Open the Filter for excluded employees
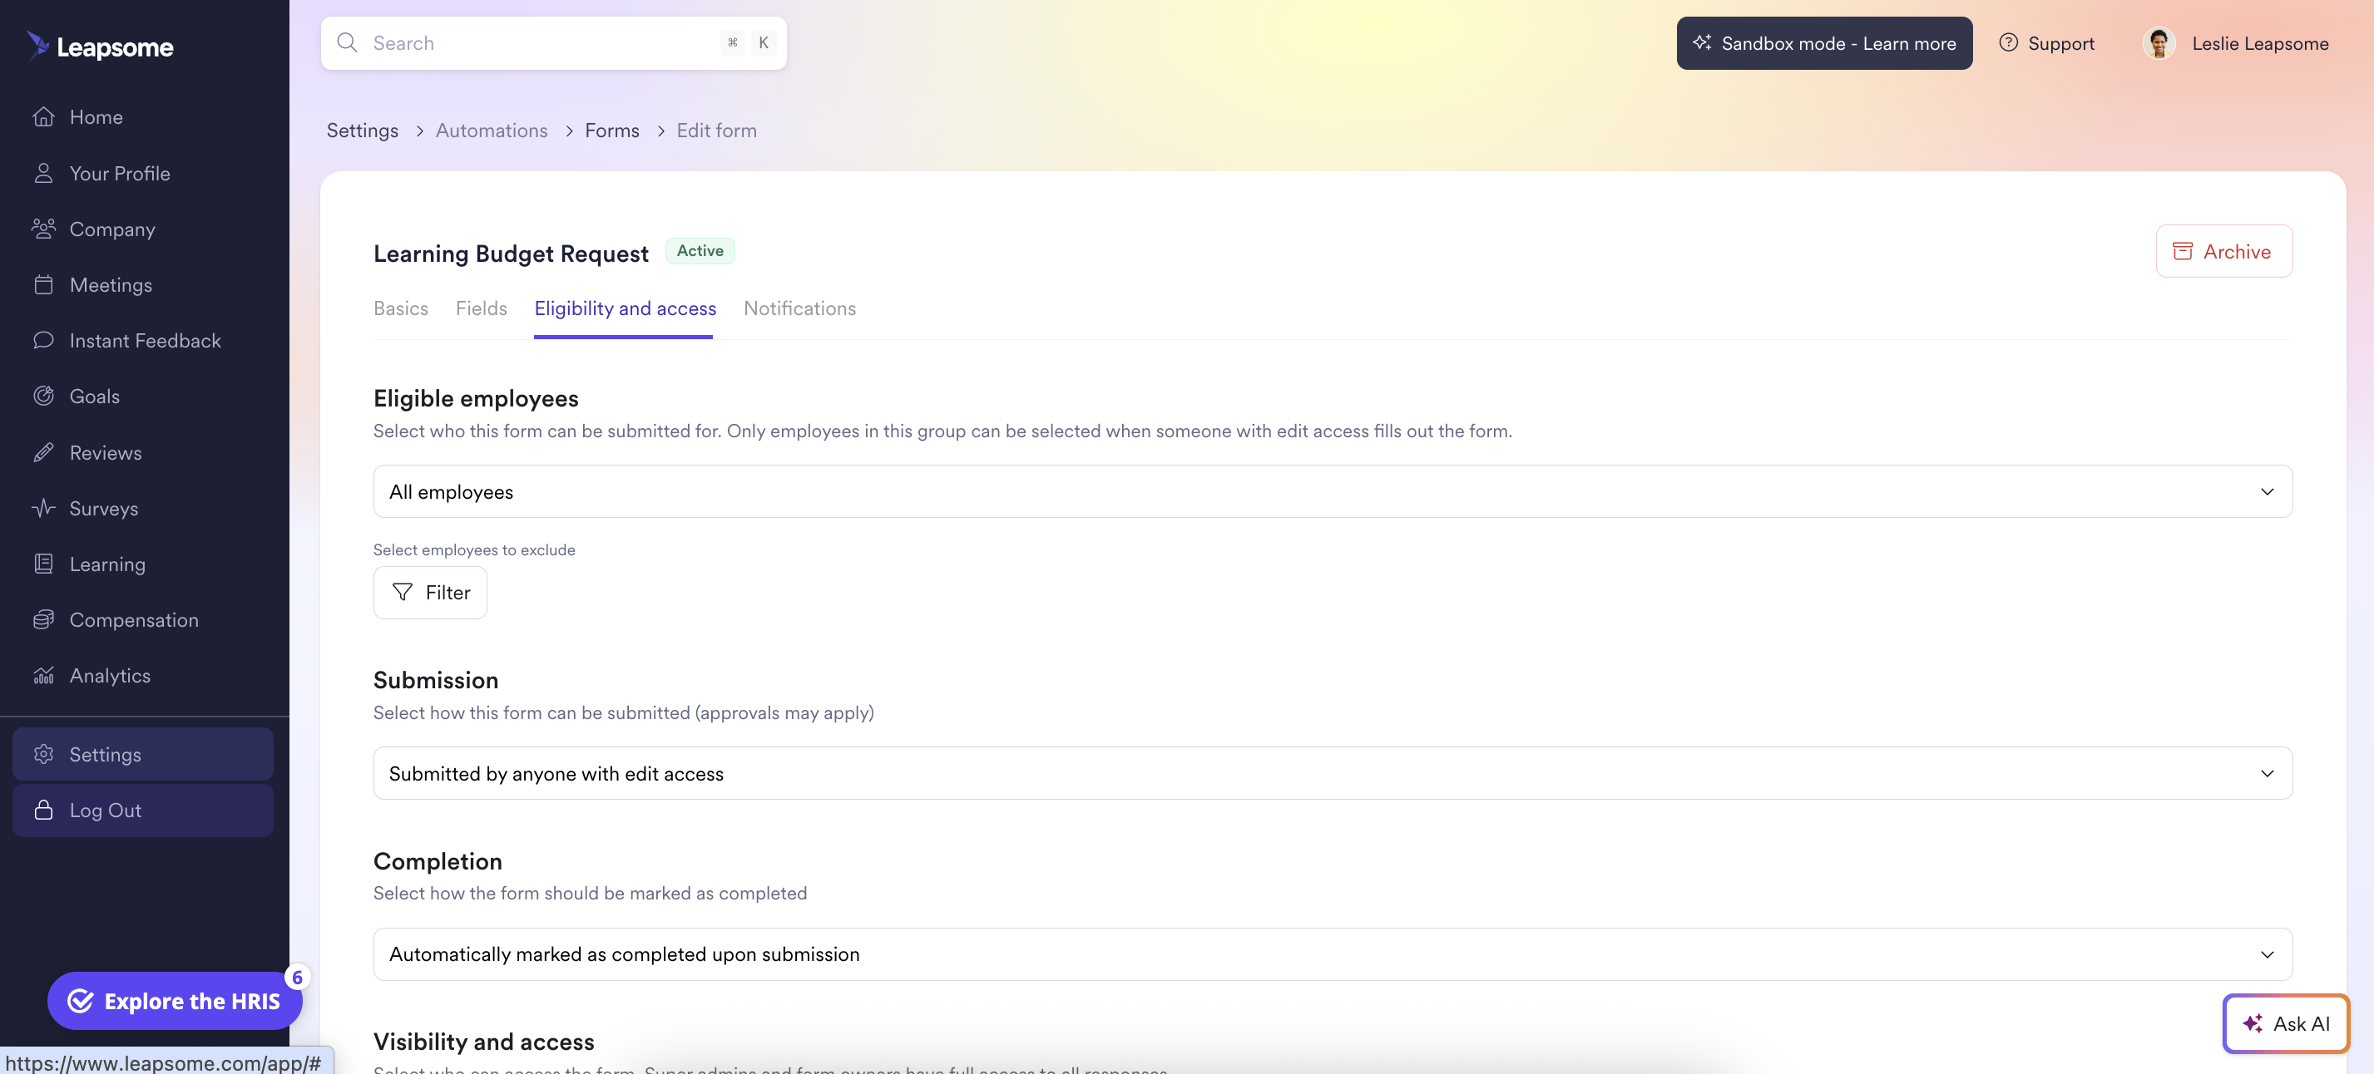 point(429,592)
